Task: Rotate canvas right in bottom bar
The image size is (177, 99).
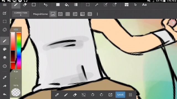Action: point(101,95)
